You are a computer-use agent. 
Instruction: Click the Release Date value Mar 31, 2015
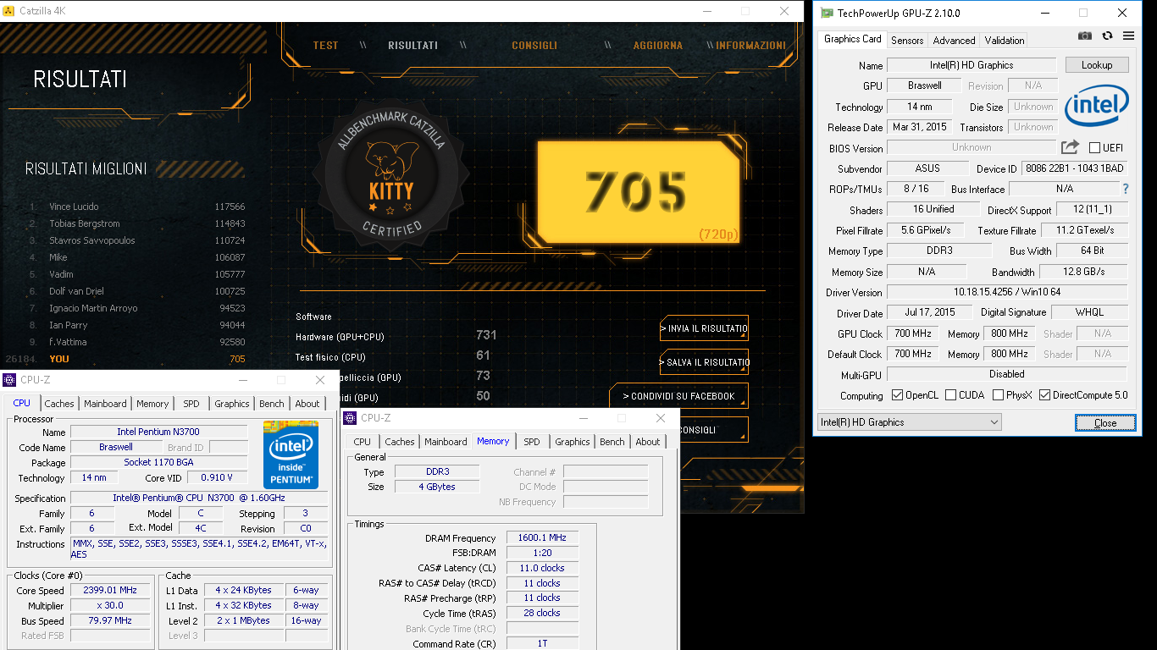(x=920, y=127)
